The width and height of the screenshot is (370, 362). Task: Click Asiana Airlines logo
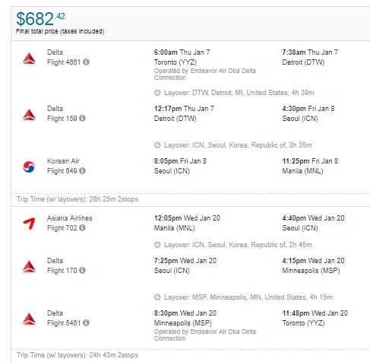coord(29,224)
